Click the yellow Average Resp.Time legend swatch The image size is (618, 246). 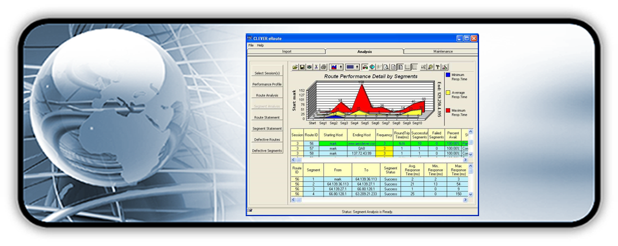[x=448, y=93]
